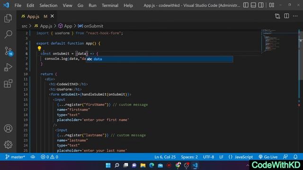The width and height of the screenshot is (303, 170).
Task: Click the Open Changes icon in editor toolbar
Action: click(x=277, y=16)
